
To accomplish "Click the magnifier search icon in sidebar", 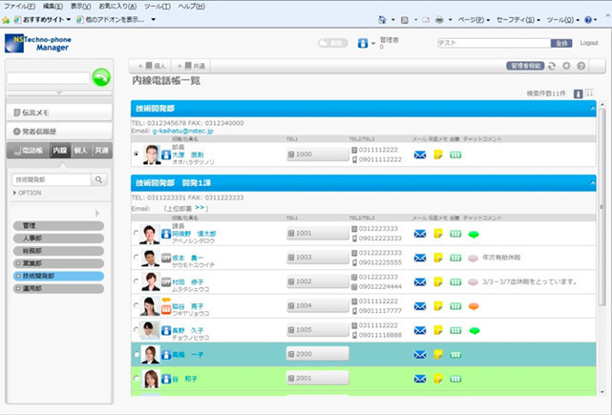I will tap(99, 179).
